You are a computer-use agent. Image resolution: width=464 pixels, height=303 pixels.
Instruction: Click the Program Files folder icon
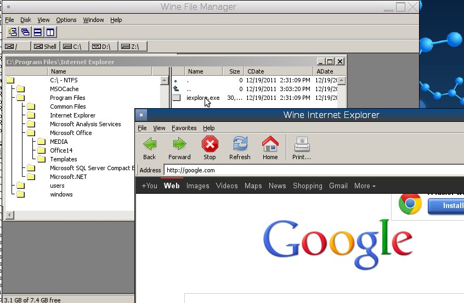click(x=20, y=98)
